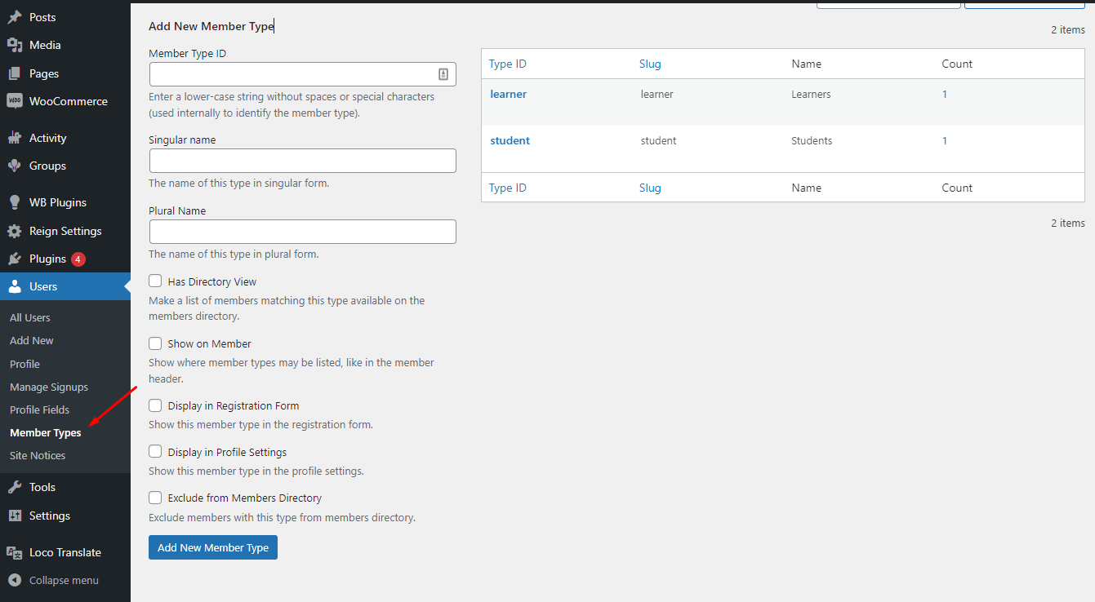
Task: Click the Media icon in sidebar
Action: (15, 45)
